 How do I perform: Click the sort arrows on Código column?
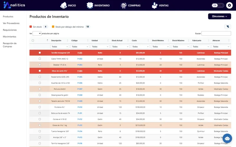point(88,40)
